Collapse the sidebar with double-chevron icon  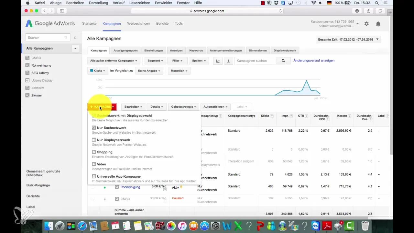tap(75, 38)
